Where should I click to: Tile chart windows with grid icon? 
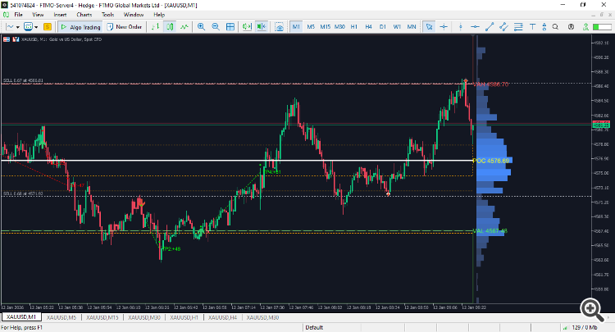[x=230, y=27]
